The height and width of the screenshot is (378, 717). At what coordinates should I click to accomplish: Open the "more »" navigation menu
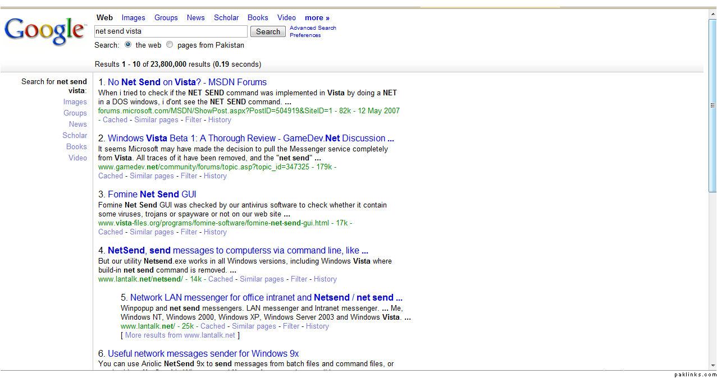coord(317,17)
